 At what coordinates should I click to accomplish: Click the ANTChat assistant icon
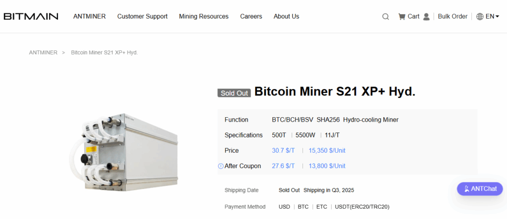click(x=465, y=189)
